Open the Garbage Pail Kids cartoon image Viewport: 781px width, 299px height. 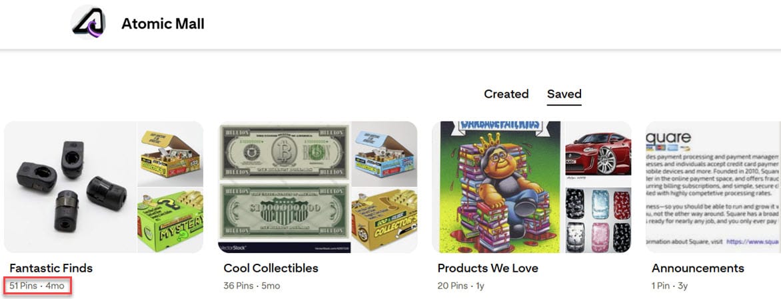(x=498, y=187)
